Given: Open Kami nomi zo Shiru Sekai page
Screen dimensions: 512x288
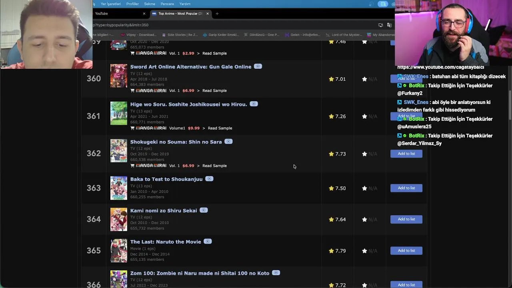Looking at the screenshot, I should 164,211.
